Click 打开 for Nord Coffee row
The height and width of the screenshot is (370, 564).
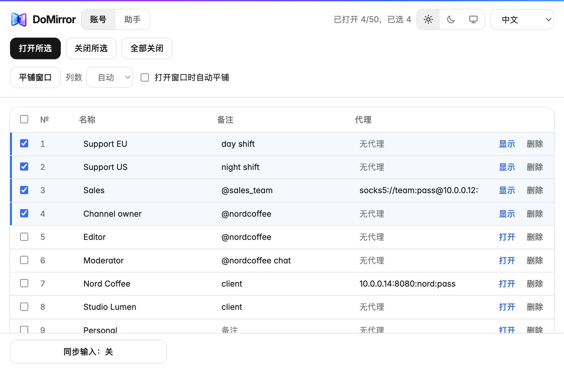[507, 284]
